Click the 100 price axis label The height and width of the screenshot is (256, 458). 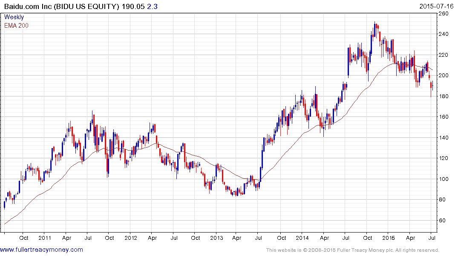tap(444, 179)
